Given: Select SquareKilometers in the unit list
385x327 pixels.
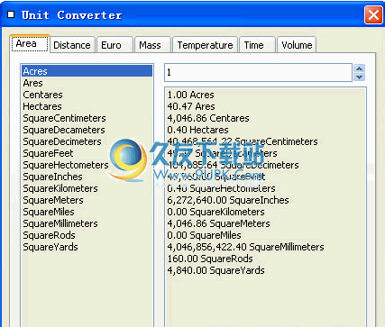Looking at the screenshot, I should click(87, 188).
